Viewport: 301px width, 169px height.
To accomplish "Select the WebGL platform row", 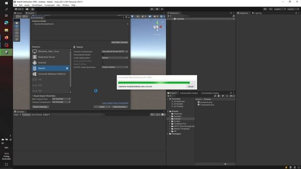I will pyautogui.click(x=51, y=68).
